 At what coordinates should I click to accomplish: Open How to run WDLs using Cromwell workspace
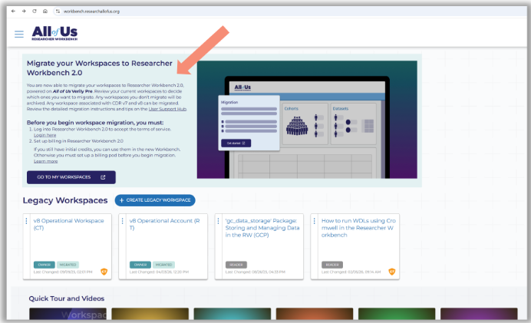358,228
